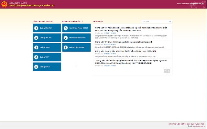Open Quản lý THPT (button 4)
This screenshot has height=129, width=207.
tap(47, 57)
